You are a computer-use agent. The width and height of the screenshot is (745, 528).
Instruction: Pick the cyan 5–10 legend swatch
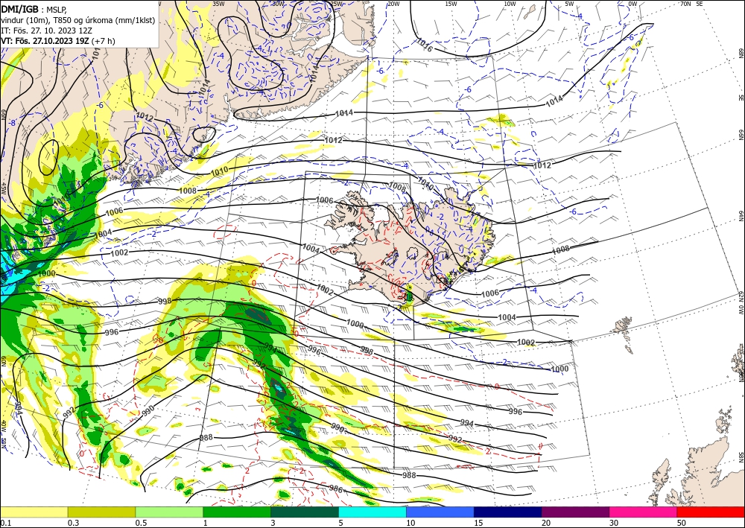pyautogui.click(x=372, y=512)
